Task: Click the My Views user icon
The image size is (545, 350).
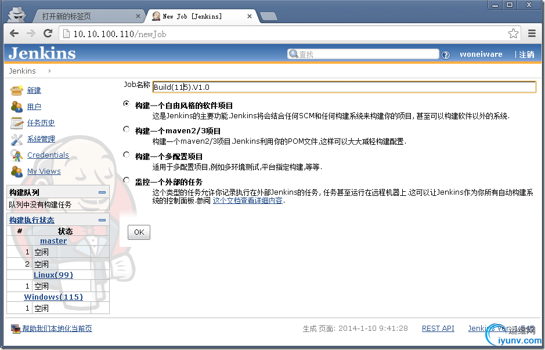Action: pos(16,172)
